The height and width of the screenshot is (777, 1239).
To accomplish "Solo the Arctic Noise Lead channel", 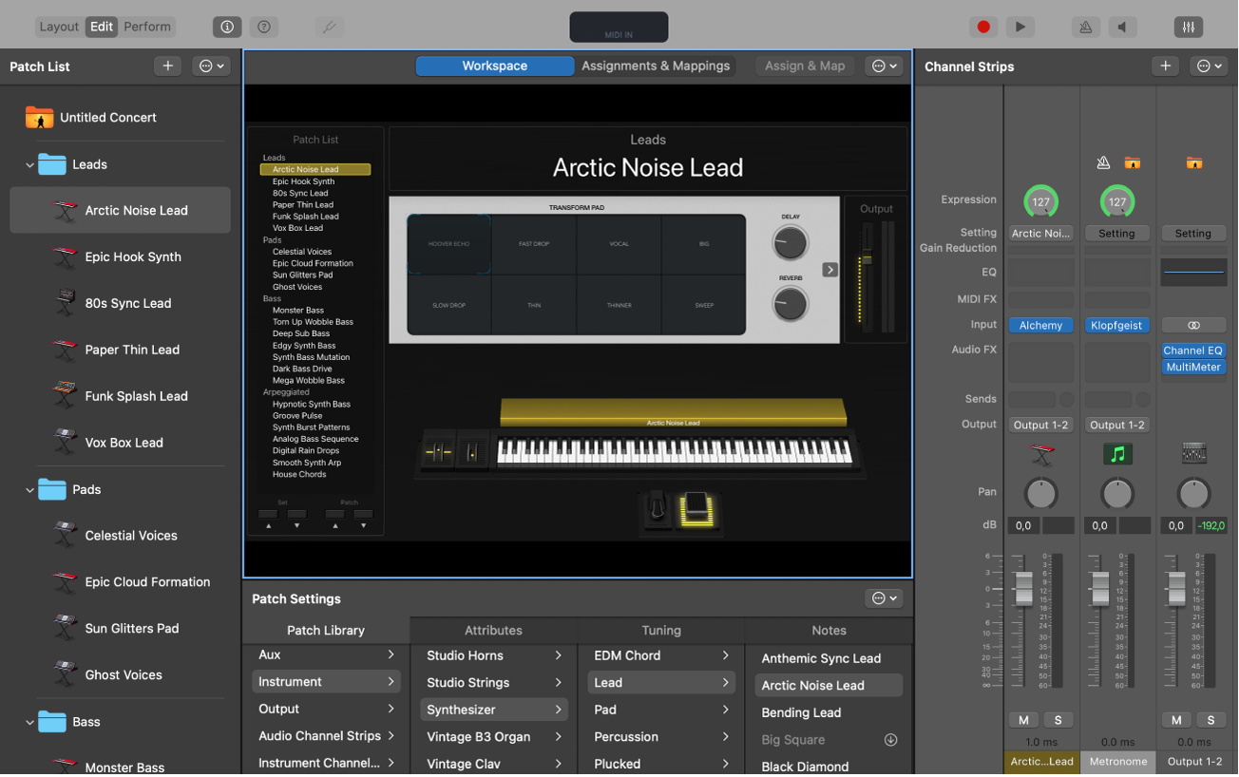I will coord(1058,720).
